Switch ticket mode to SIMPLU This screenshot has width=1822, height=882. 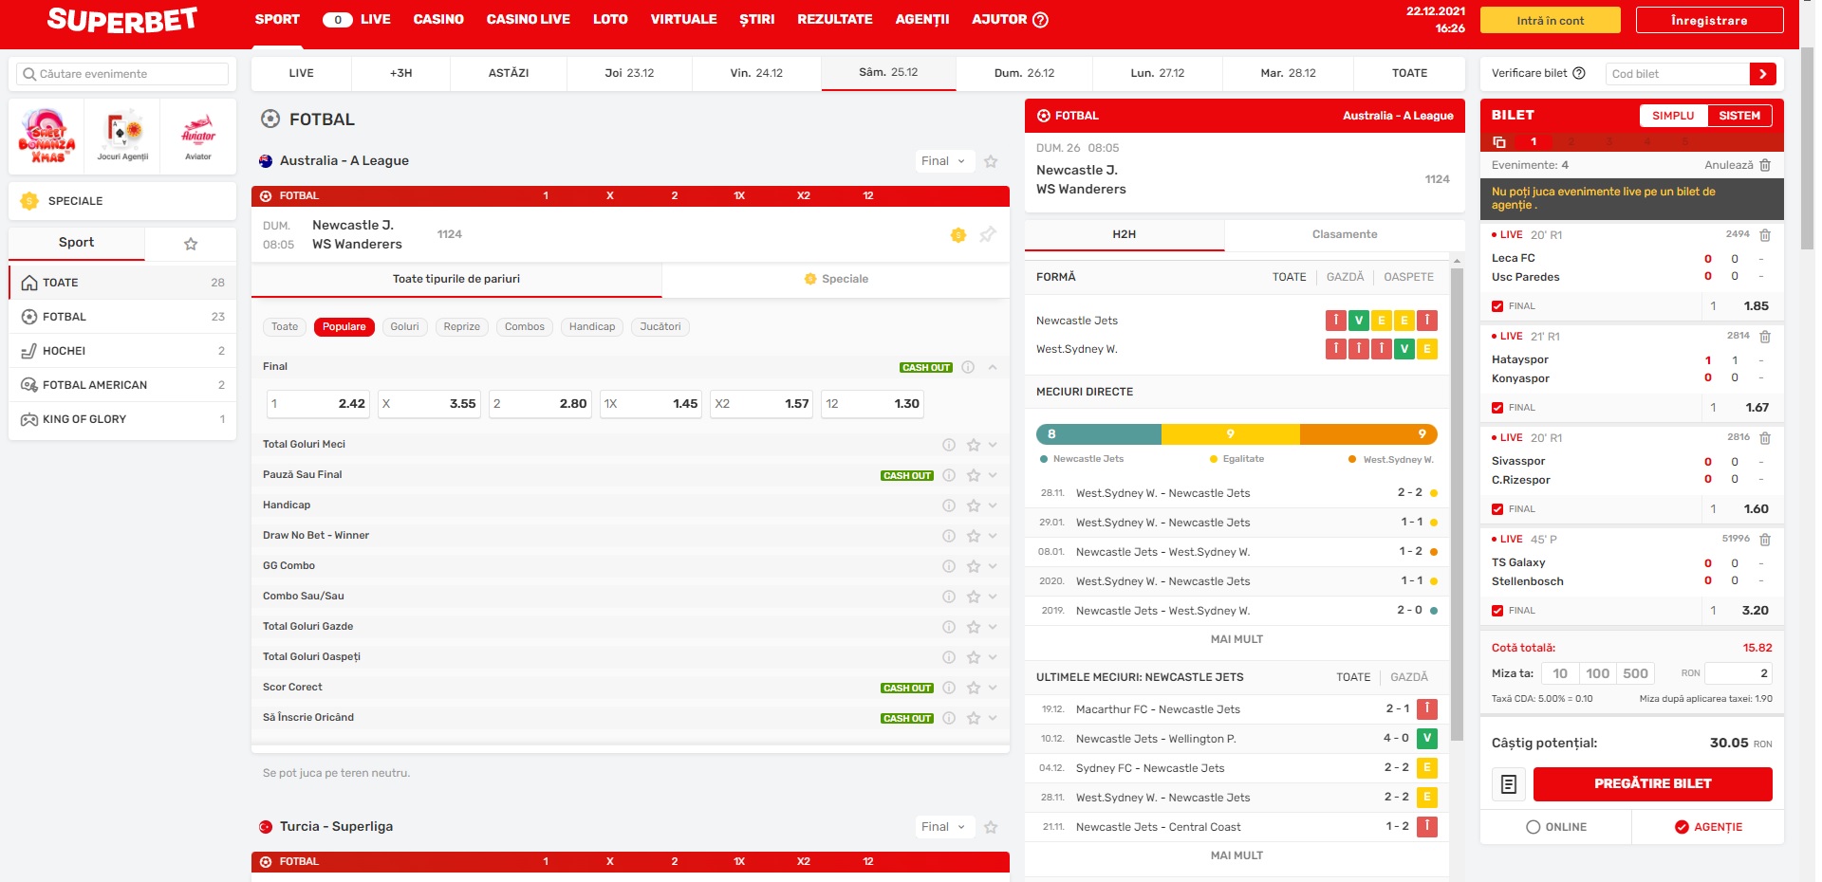coord(1673,116)
